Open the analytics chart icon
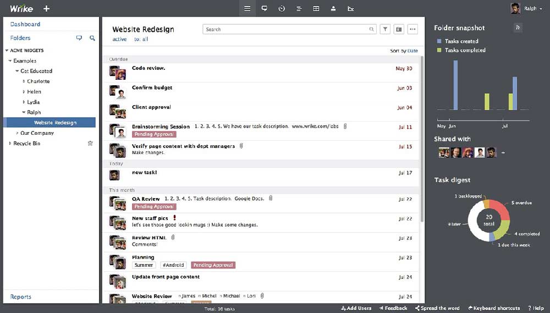Image resolution: width=550 pixels, height=313 pixels. coord(350,8)
